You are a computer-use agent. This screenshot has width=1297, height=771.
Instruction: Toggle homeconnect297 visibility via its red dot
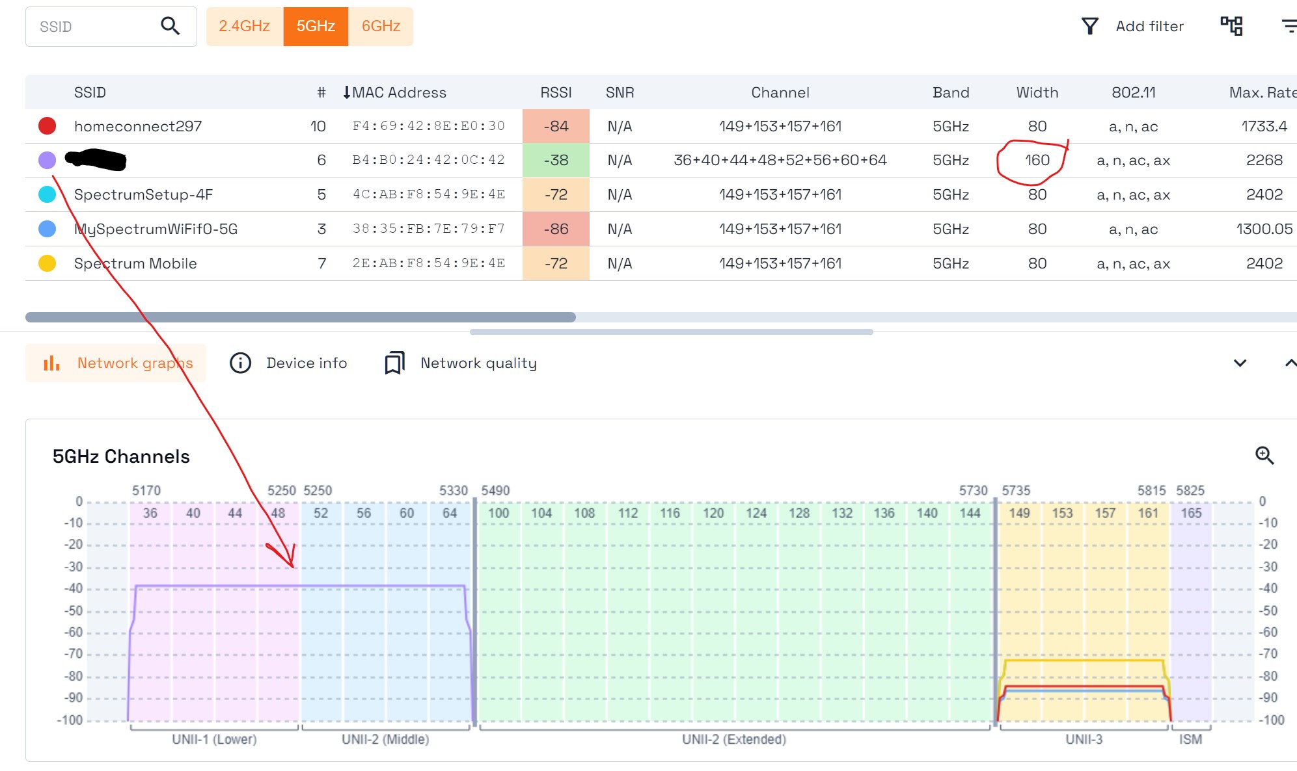47,126
